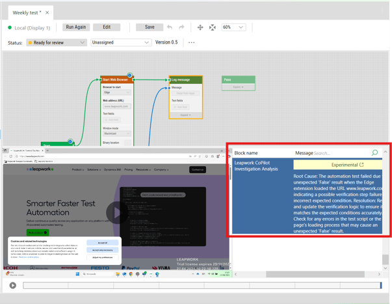Close the Weekly test tab

coord(47,12)
